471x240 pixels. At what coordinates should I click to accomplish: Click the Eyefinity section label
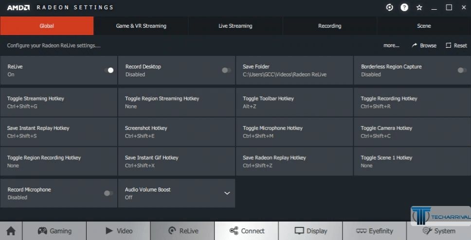point(381,231)
